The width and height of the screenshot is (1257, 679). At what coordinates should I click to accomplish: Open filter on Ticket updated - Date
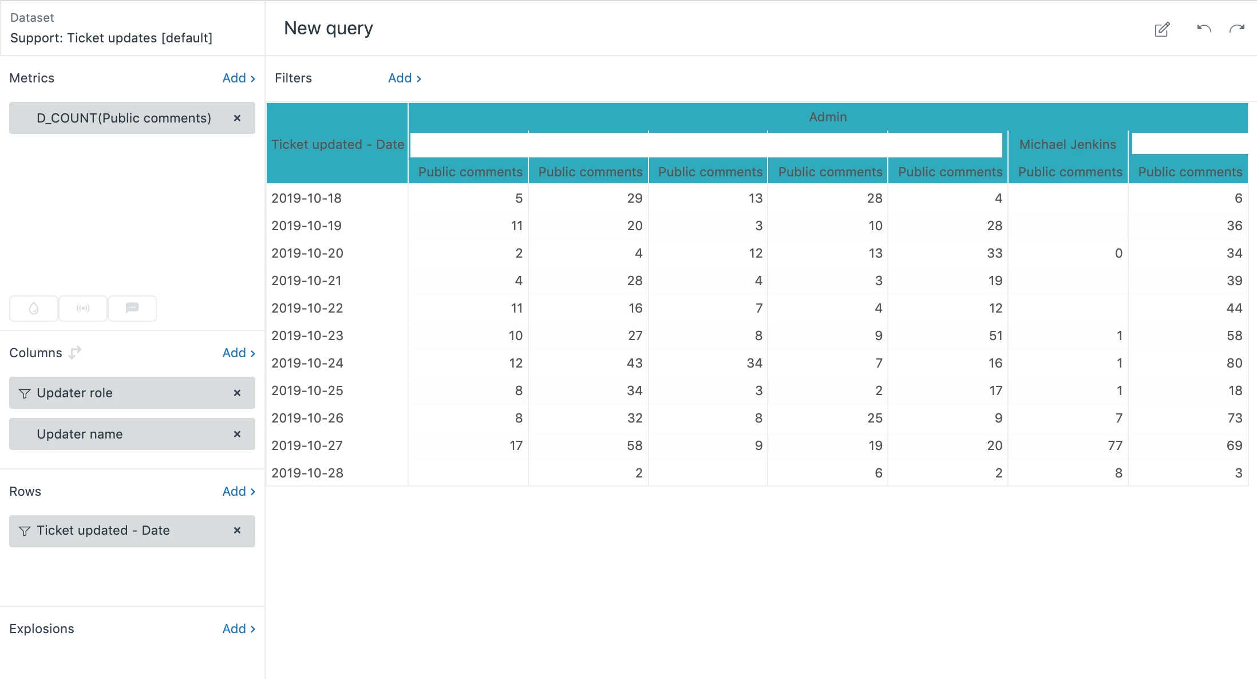tap(25, 531)
